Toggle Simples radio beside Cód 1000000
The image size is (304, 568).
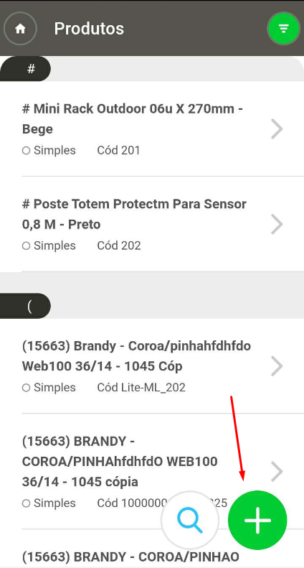click(26, 503)
